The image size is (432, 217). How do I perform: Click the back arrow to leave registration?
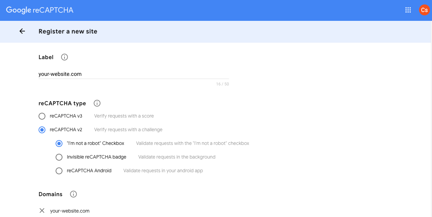pos(22,31)
